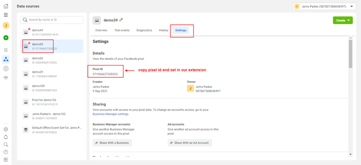Open the handshake partner icon
This screenshot has width=361, height=165.
tap(6, 78)
